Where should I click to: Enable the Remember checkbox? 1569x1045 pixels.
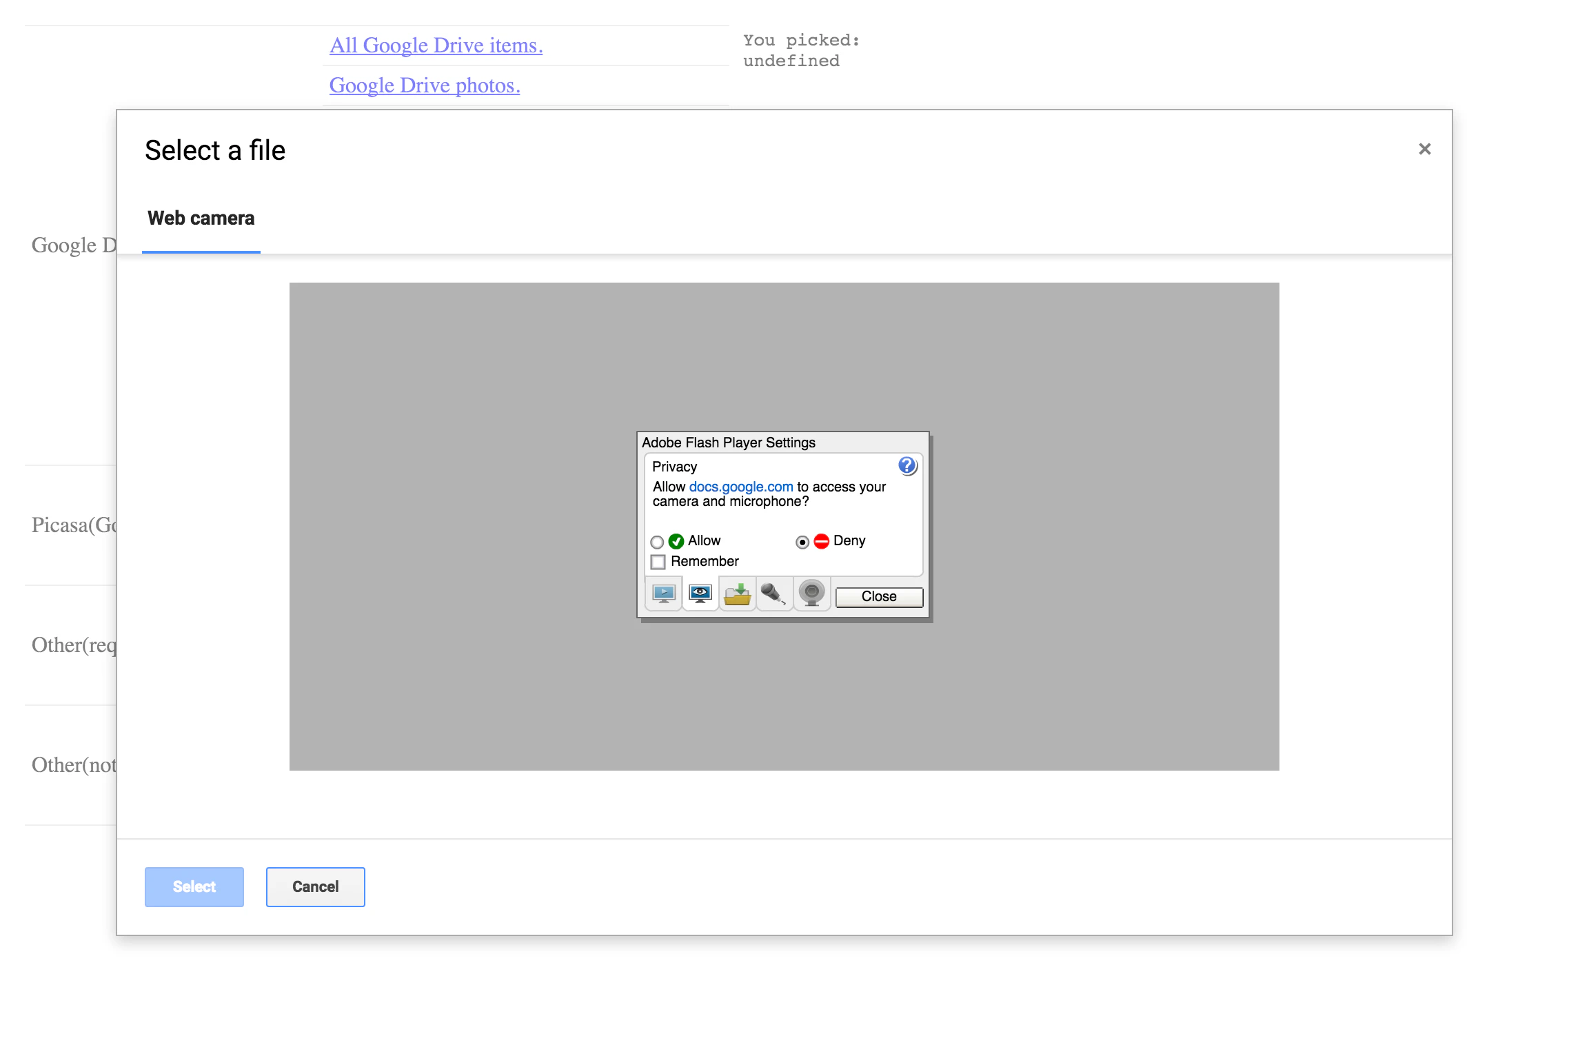(658, 562)
